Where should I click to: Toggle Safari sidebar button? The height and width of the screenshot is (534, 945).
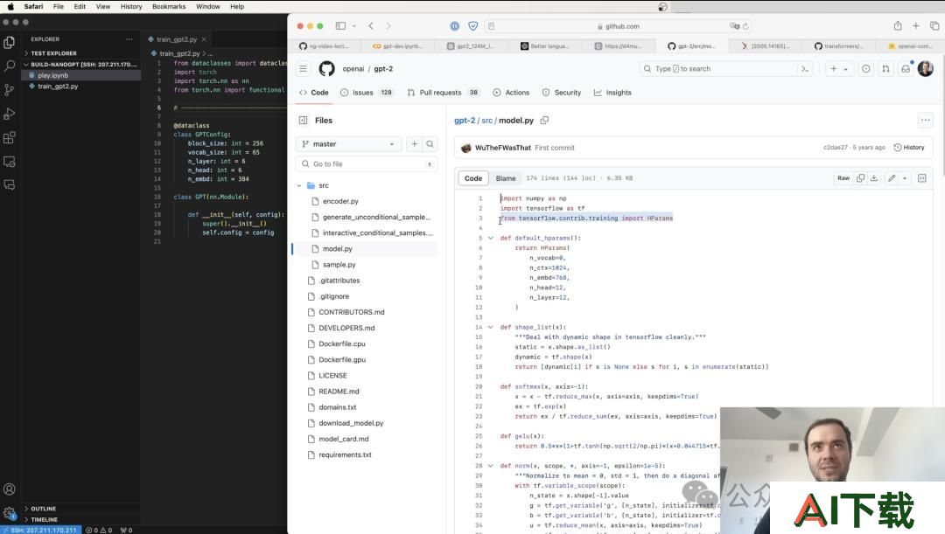pyautogui.click(x=340, y=26)
